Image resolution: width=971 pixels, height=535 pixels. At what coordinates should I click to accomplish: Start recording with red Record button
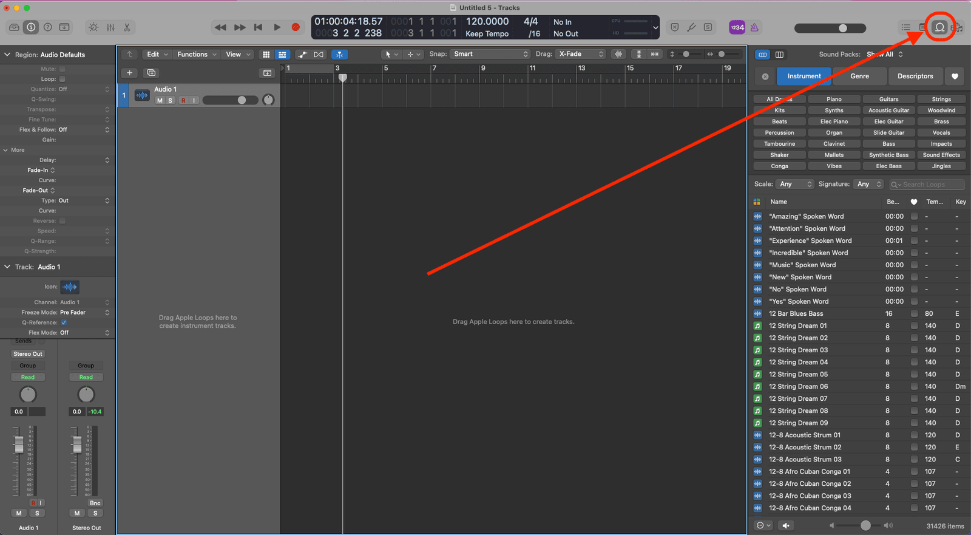296,27
